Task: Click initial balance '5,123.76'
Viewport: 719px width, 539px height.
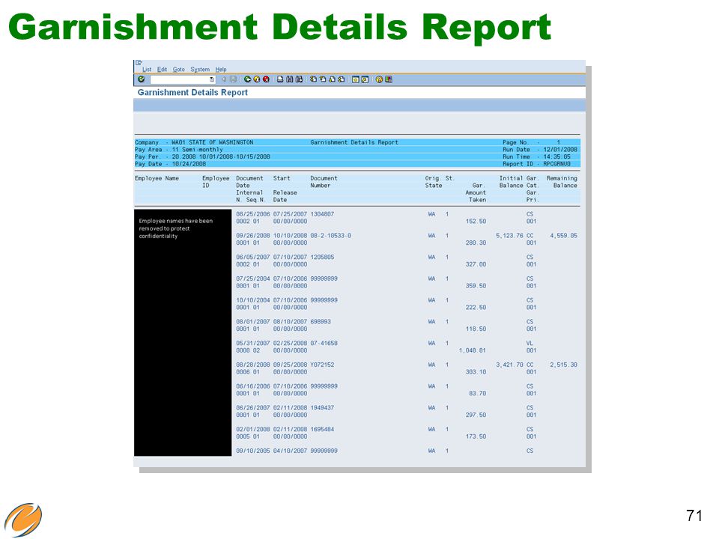Action: [x=509, y=236]
